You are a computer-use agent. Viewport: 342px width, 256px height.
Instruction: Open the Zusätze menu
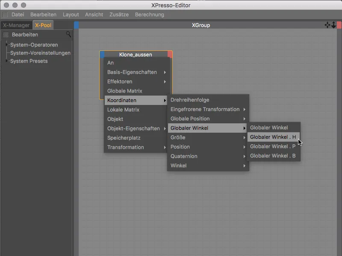point(119,15)
